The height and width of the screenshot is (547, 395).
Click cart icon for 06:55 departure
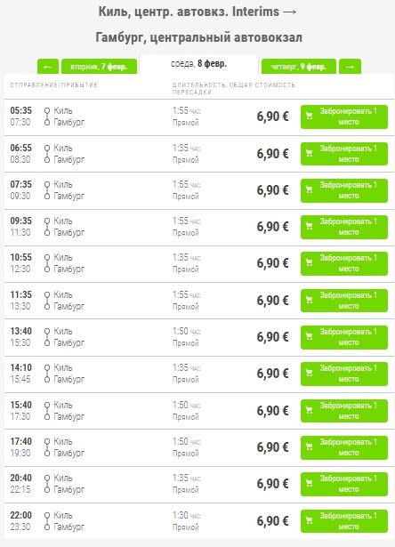point(310,153)
